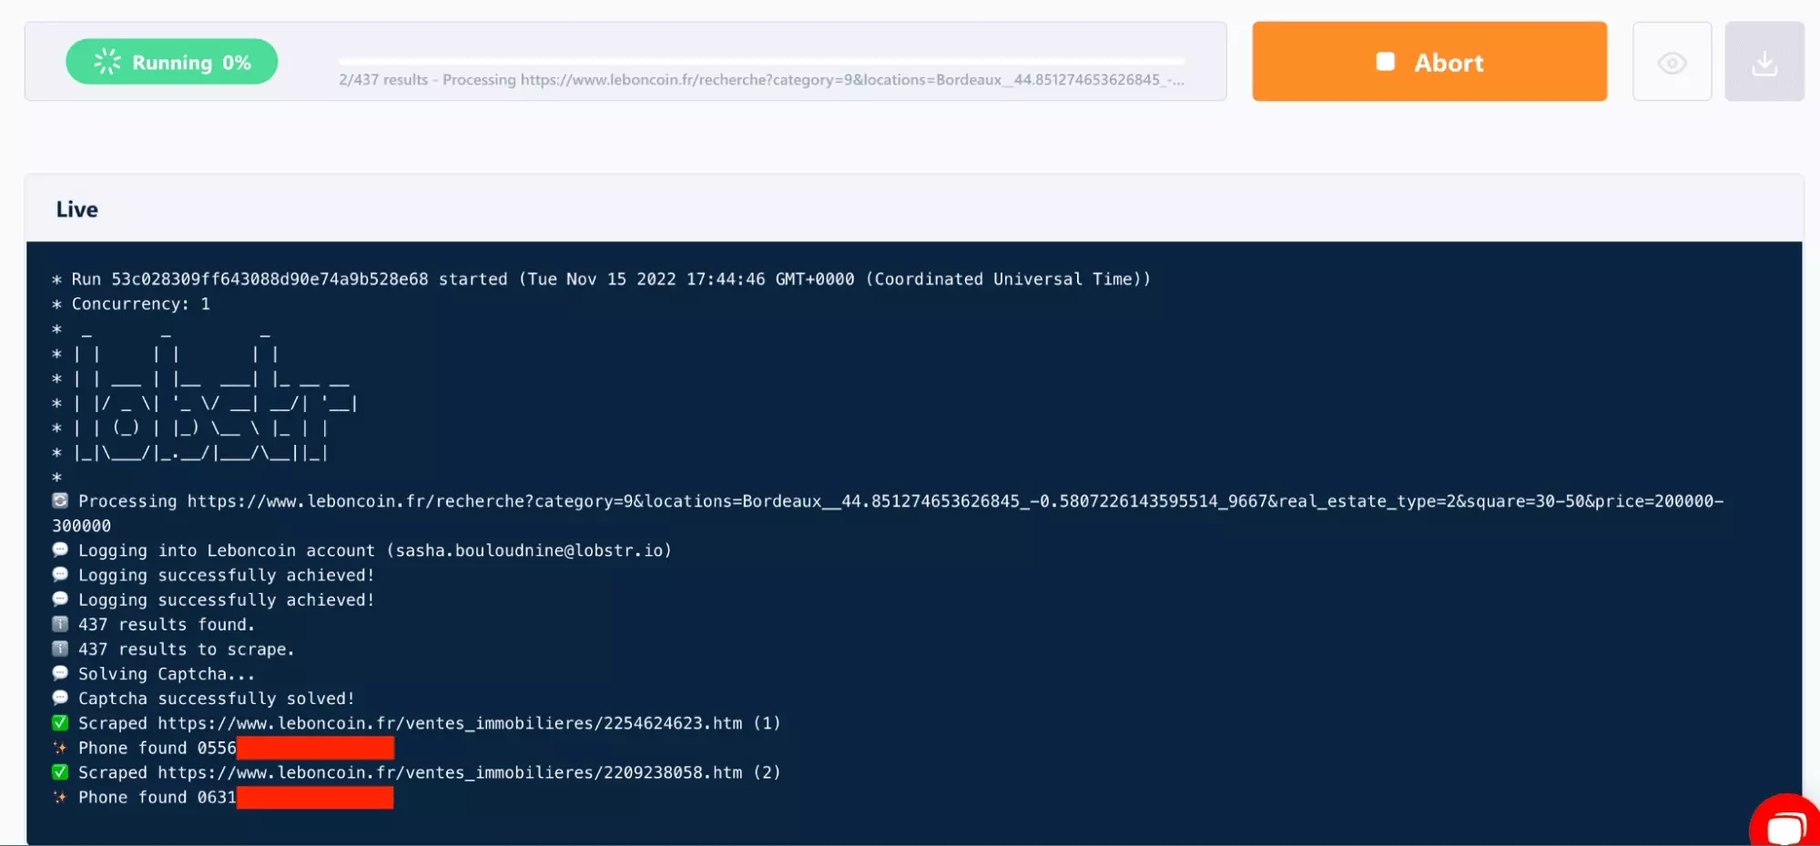
Task: Open scraped link ventes_immobilieres/2209238058.htm
Action: [450, 772]
